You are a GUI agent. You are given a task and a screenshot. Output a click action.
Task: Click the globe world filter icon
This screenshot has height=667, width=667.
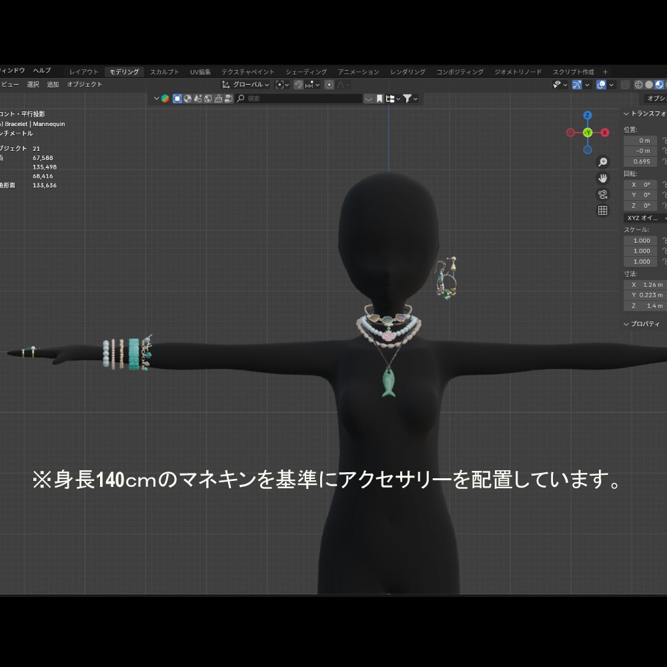click(x=208, y=99)
